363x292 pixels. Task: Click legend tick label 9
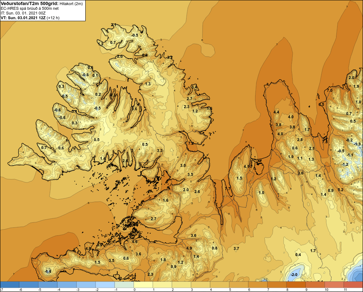click(306, 290)
